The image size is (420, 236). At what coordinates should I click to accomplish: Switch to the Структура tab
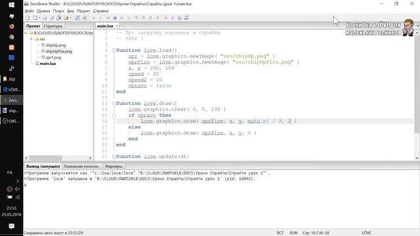(52, 26)
